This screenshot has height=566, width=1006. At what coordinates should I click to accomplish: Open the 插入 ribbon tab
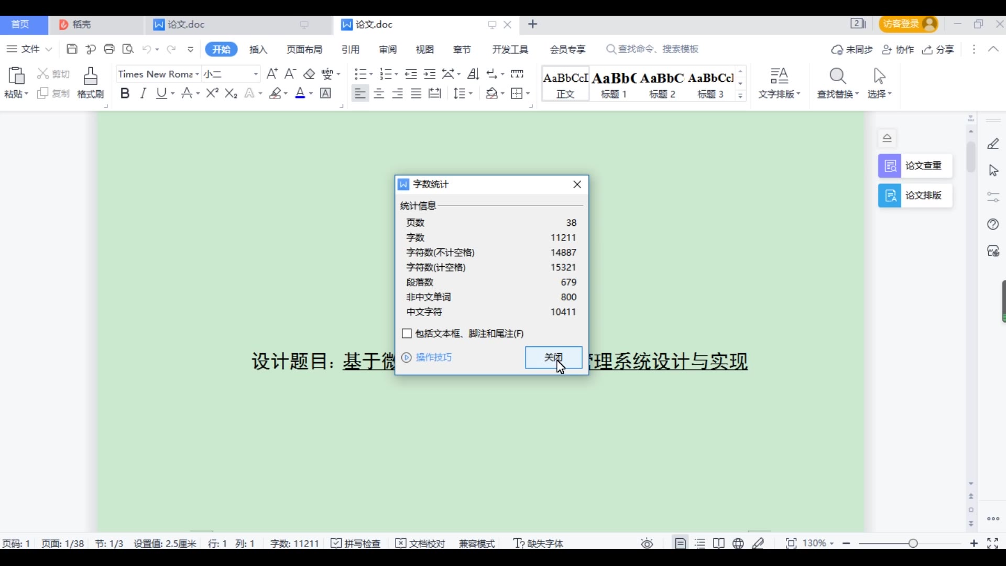(x=258, y=49)
